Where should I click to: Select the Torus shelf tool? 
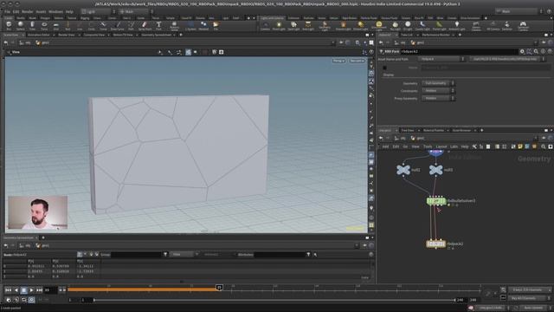pos(44,25)
